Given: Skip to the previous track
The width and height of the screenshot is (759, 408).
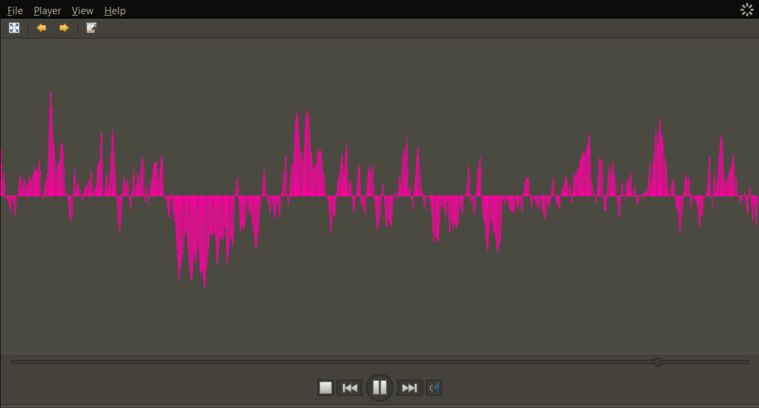Looking at the screenshot, I should [349, 388].
